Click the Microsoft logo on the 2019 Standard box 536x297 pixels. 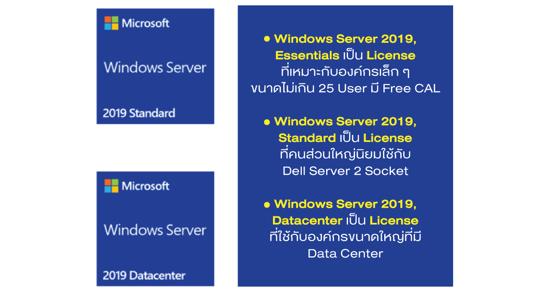111,23
